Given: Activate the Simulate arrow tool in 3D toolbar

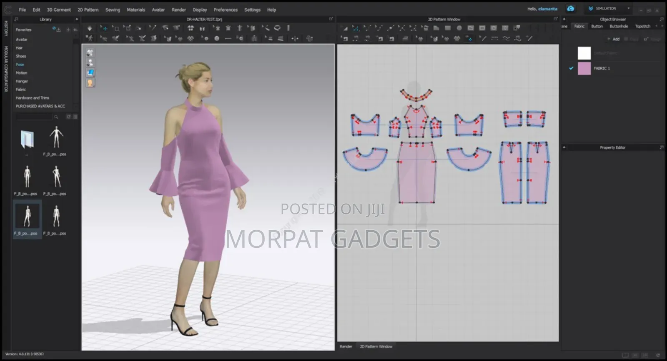Looking at the screenshot, I should (x=89, y=28).
